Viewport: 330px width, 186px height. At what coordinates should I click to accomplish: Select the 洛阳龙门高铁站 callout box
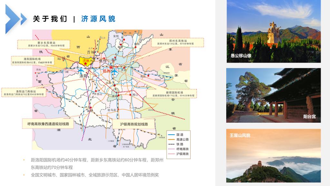[25, 92]
